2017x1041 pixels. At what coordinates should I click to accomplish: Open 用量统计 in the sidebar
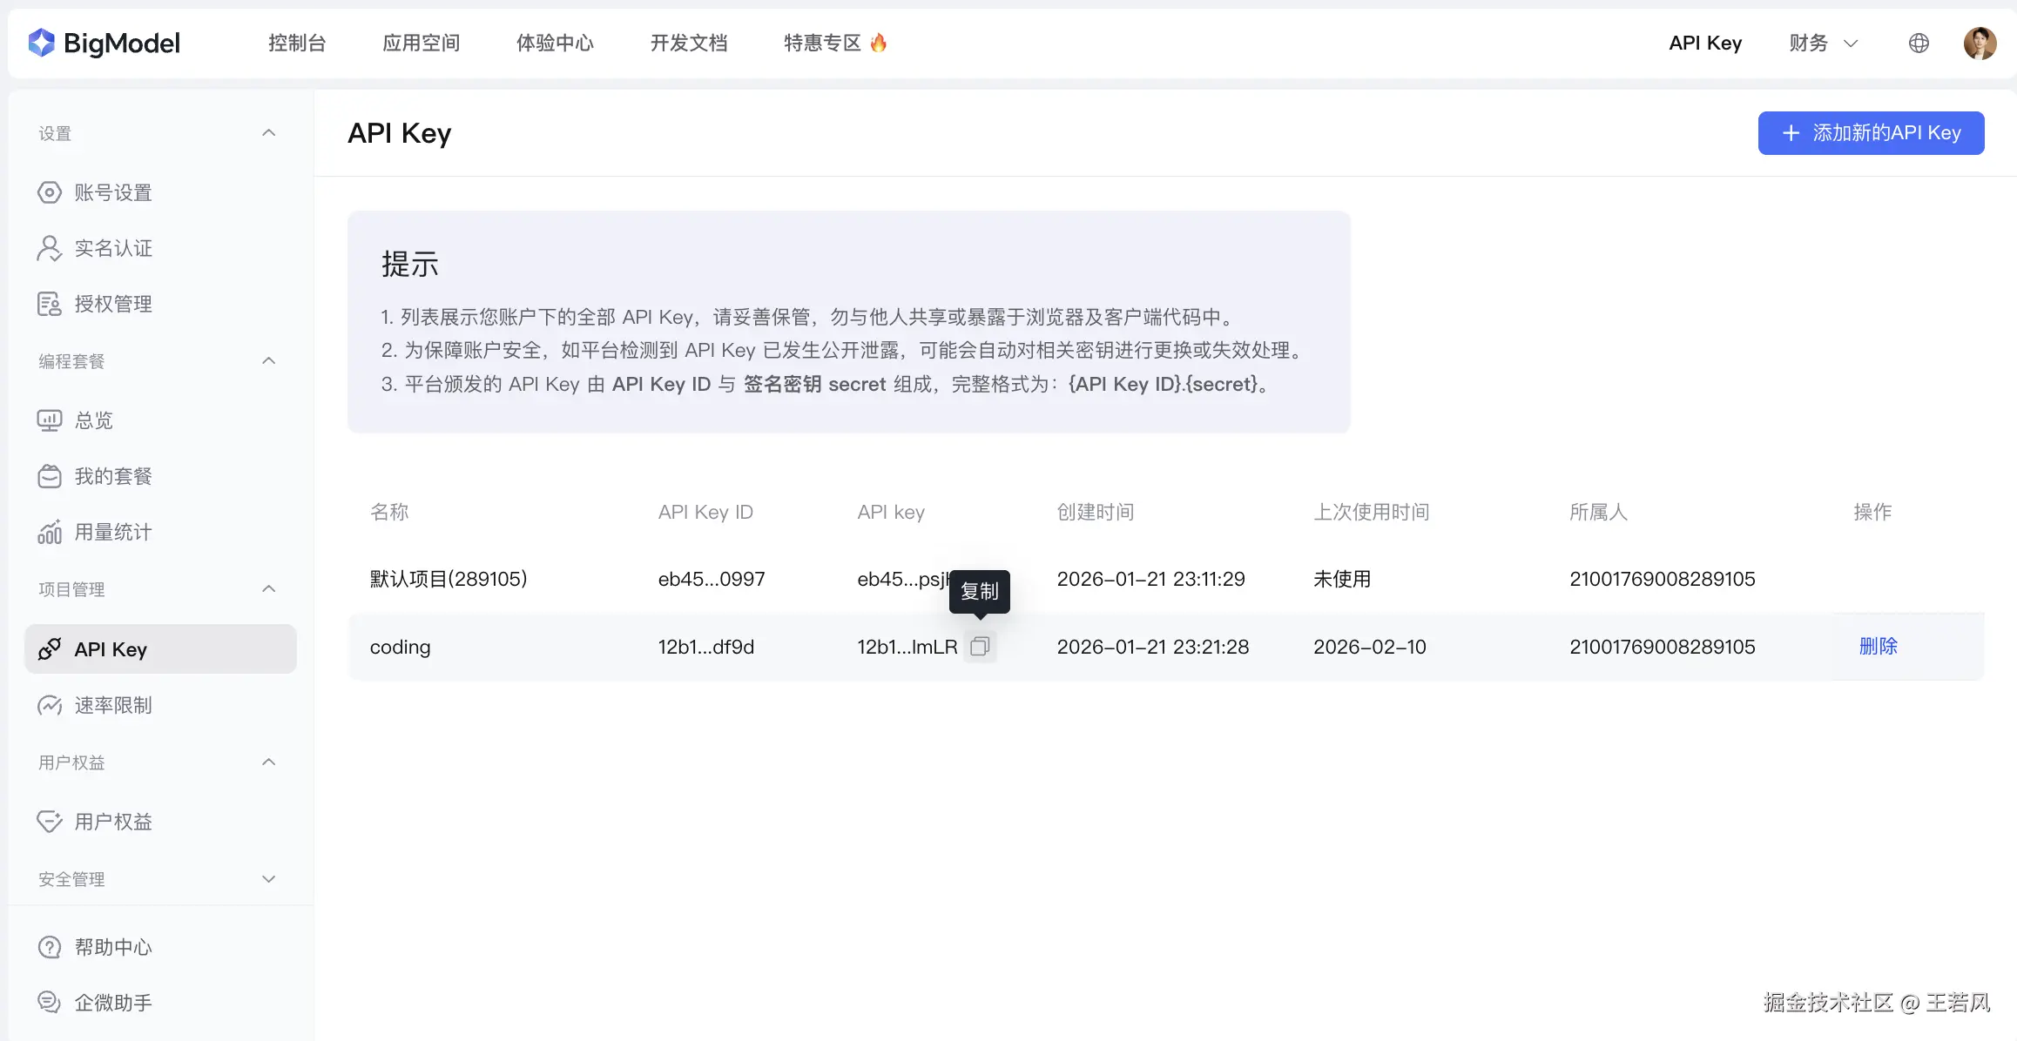pos(112,532)
